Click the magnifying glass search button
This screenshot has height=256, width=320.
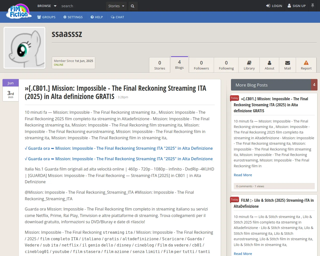pyautogui.click(x=132, y=6)
